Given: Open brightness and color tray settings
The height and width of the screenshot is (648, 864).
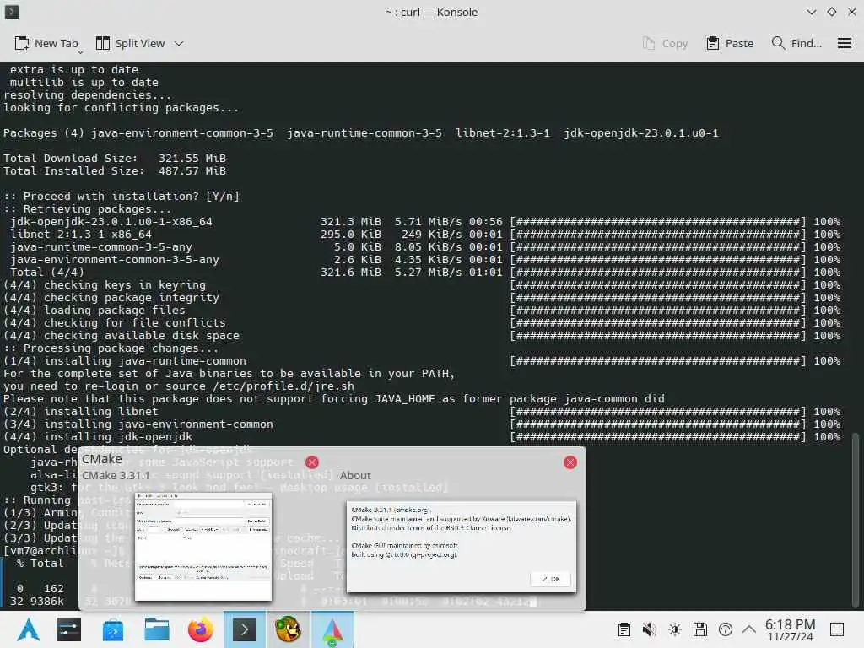Looking at the screenshot, I should click(x=675, y=629).
